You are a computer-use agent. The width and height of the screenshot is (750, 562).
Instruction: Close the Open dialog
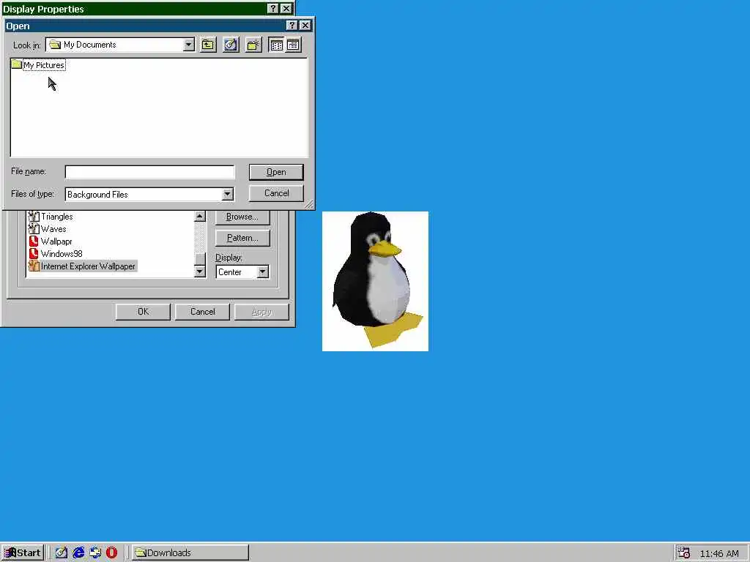[305, 26]
